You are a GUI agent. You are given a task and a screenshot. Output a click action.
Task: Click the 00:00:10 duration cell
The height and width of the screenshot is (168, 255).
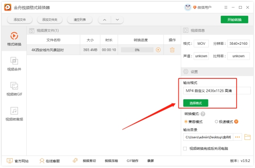click(109, 50)
